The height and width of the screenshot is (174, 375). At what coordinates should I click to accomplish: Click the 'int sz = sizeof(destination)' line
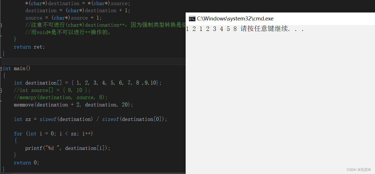pos(90,119)
